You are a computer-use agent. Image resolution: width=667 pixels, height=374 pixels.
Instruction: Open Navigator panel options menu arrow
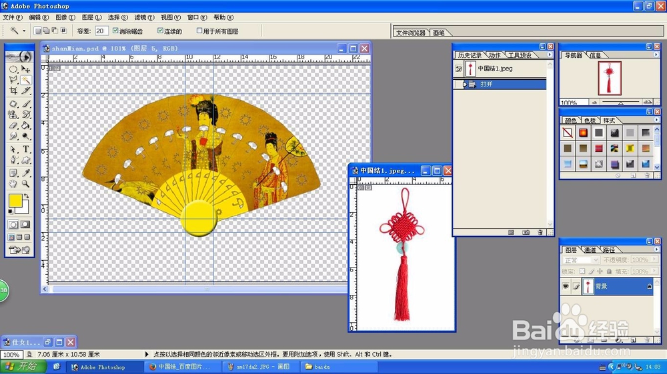click(x=656, y=55)
